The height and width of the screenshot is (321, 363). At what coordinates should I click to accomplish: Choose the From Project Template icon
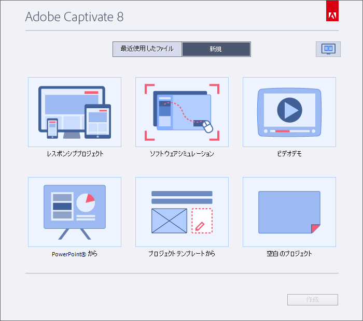[181, 212]
